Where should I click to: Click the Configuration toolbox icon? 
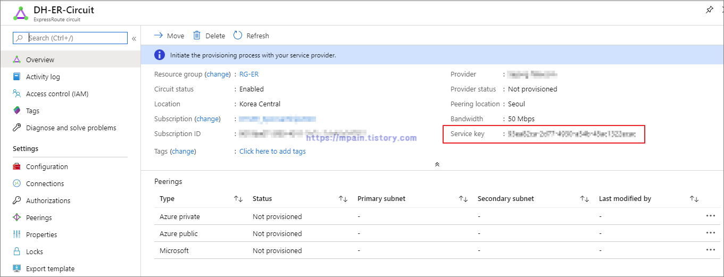click(x=16, y=166)
